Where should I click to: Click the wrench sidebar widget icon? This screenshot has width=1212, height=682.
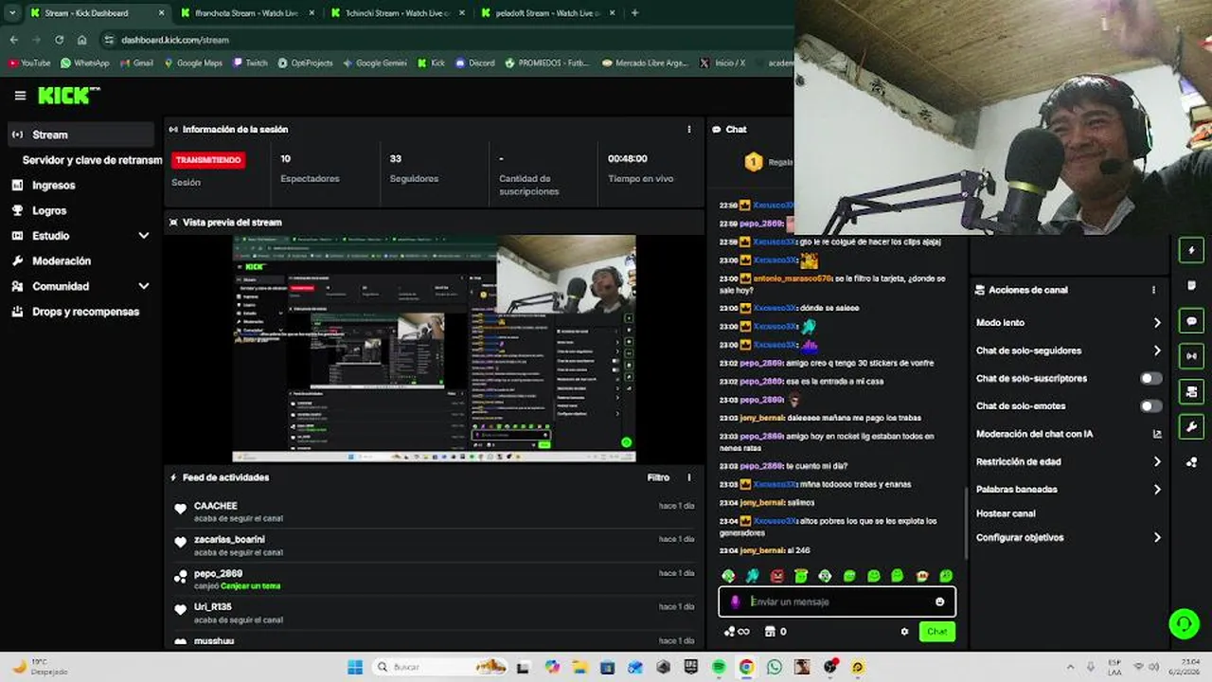[1191, 426]
